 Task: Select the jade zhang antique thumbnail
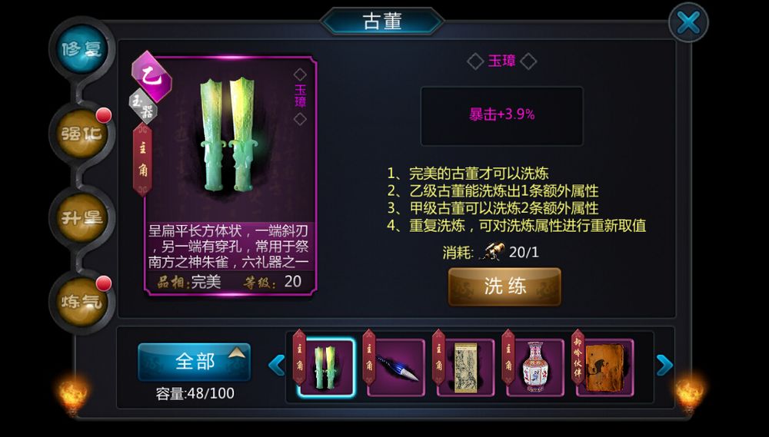325,367
